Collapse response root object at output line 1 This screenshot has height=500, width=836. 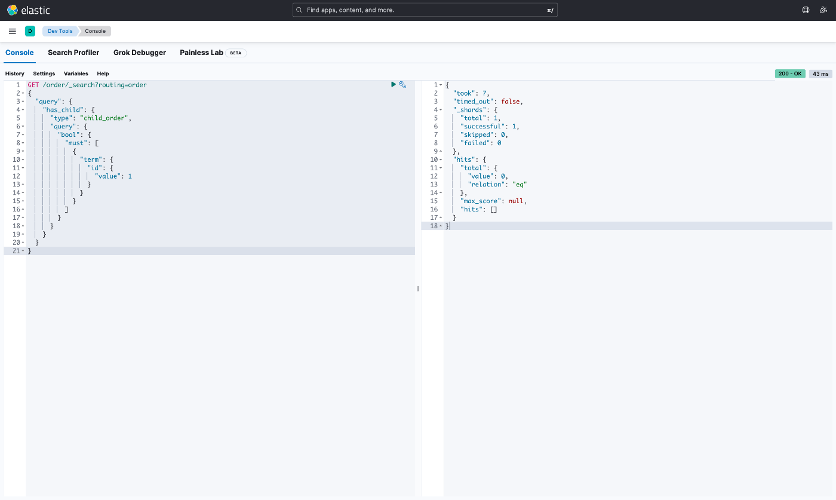tap(441, 85)
